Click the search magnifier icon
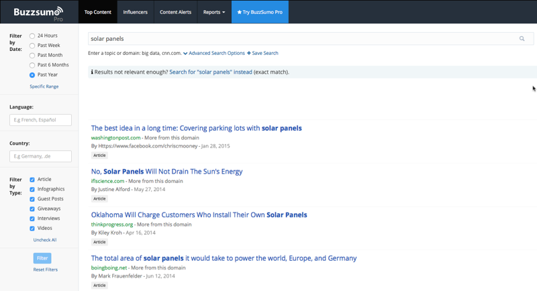The width and height of the screenshot is (537, 291). (x=522, y=39)
